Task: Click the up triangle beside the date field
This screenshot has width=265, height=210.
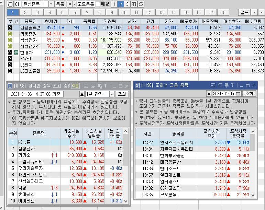Action: (209, 93)
